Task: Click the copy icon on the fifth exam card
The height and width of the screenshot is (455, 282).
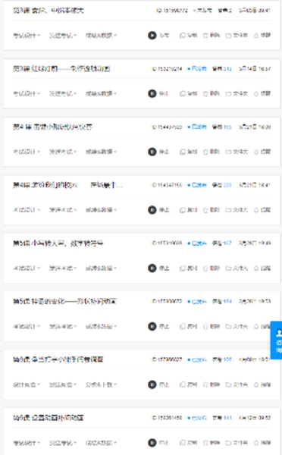Action: tap(183, 268)
